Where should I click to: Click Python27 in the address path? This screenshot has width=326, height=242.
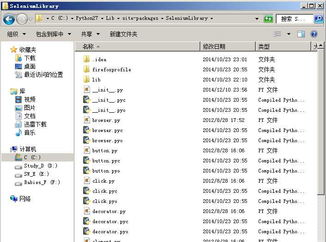pyautogui.click(x=87, y=18)
